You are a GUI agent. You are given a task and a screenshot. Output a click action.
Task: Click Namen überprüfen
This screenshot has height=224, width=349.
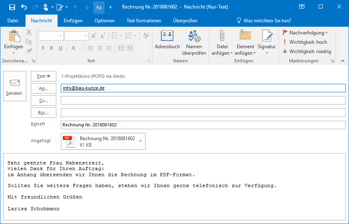click(x=194, y=43)
